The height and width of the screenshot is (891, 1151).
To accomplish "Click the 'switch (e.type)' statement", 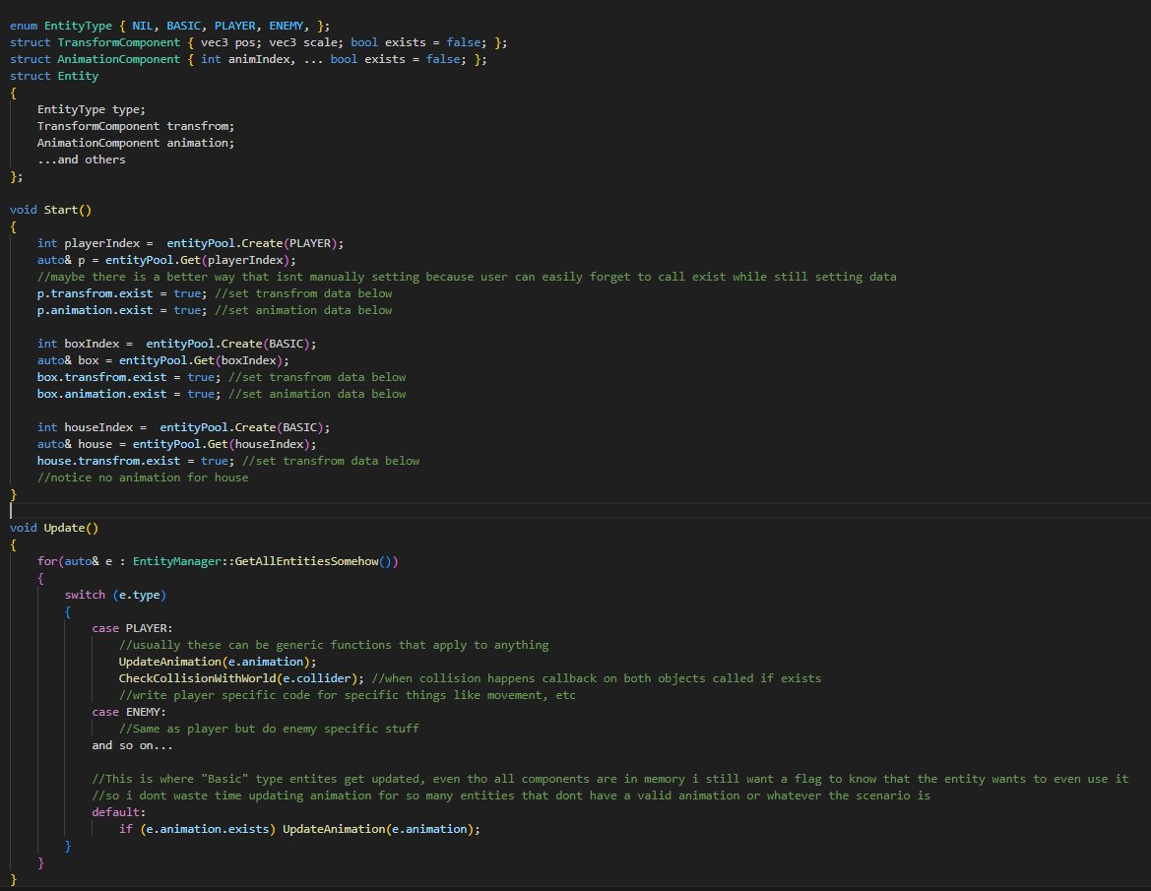I will coord(115,596).
